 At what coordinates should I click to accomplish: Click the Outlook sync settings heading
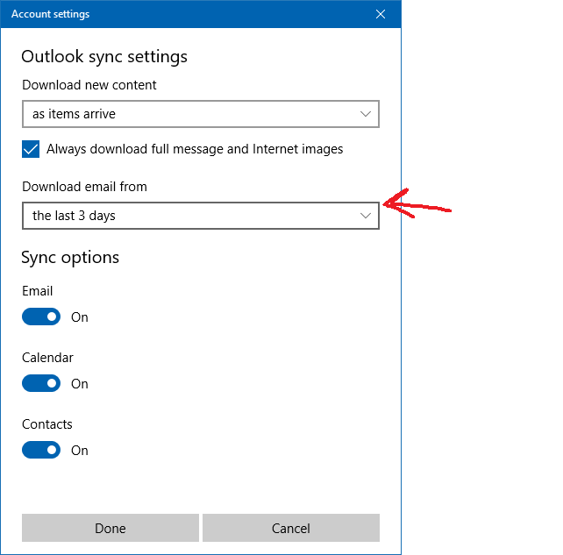(104, 57)
